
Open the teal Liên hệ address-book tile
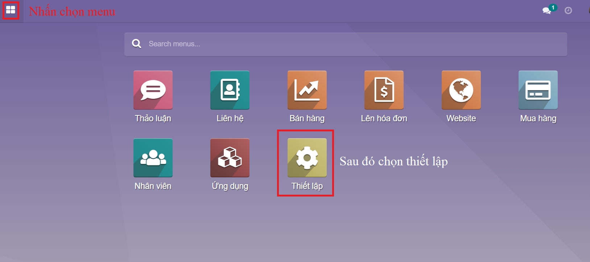[x=230, y=90]
